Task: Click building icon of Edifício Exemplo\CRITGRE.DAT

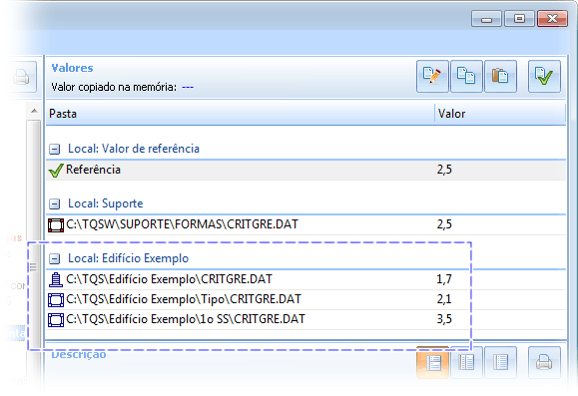Action: pos(56,280)
